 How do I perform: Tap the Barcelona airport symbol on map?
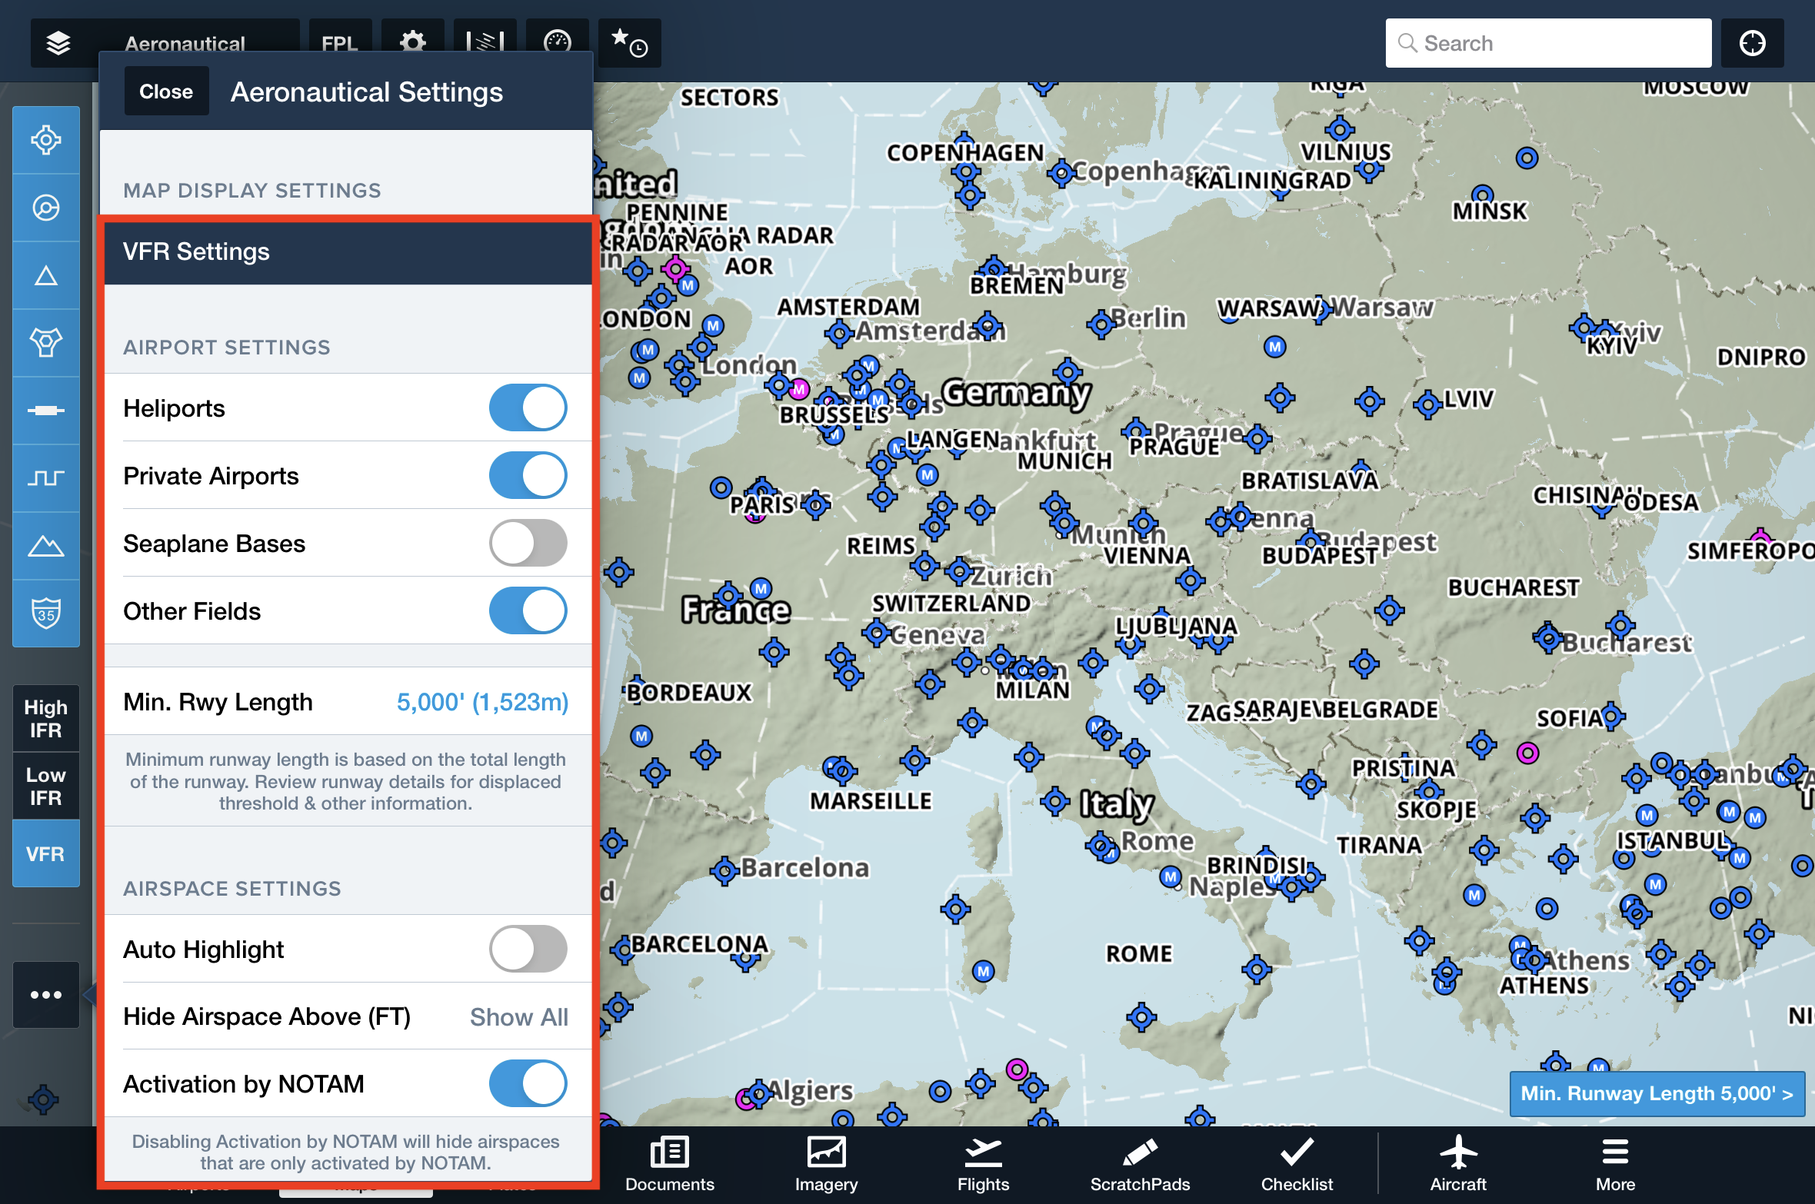[x=724, y=871]
